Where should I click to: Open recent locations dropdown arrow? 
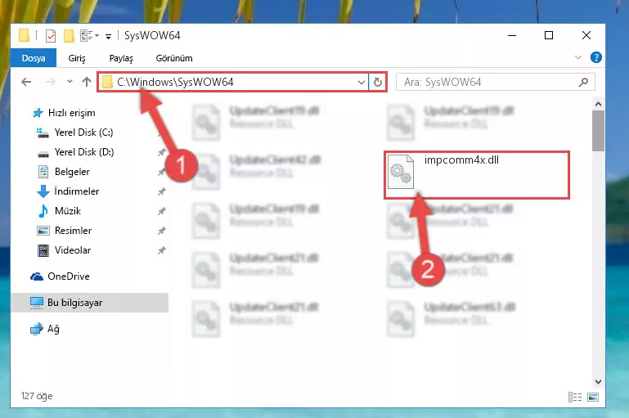70,82
